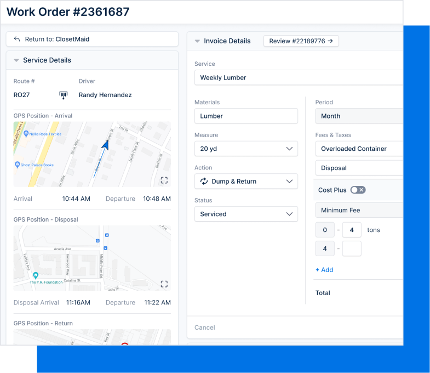Click the Overloaded Container fee field
Image resolution: width=430 pixels, height=373 pixels.
coord(359,149)
